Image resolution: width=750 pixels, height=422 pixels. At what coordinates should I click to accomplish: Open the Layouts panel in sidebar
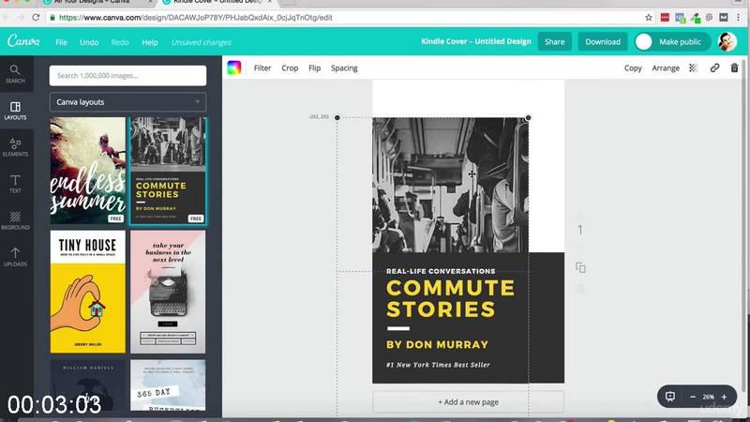pyautogui.click(x=15, y=111)
